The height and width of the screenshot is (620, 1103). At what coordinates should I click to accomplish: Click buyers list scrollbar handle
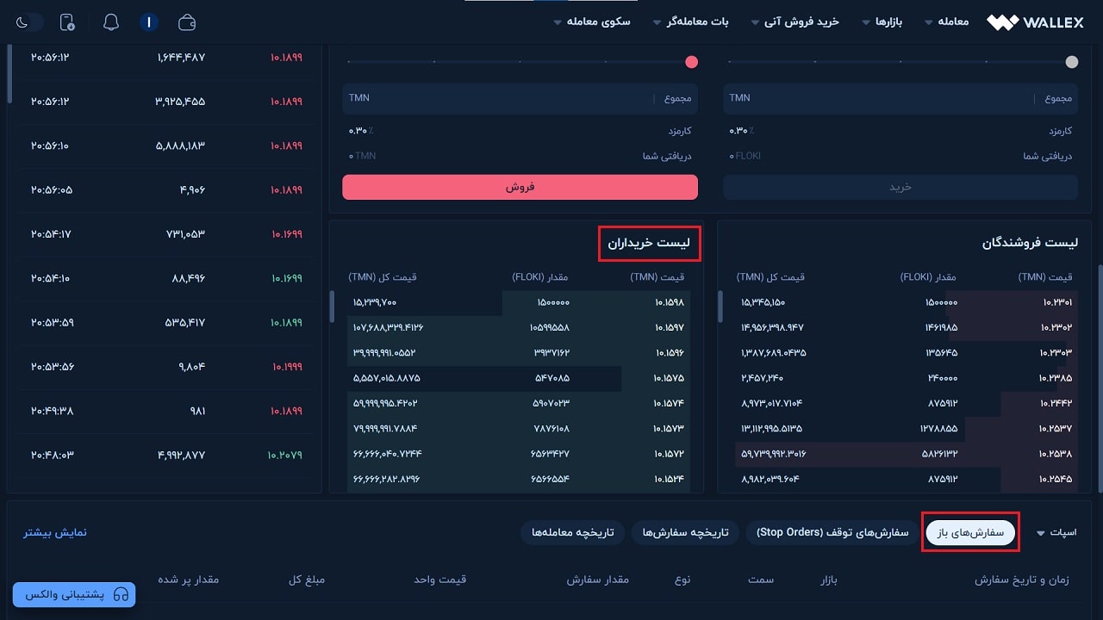333,307
